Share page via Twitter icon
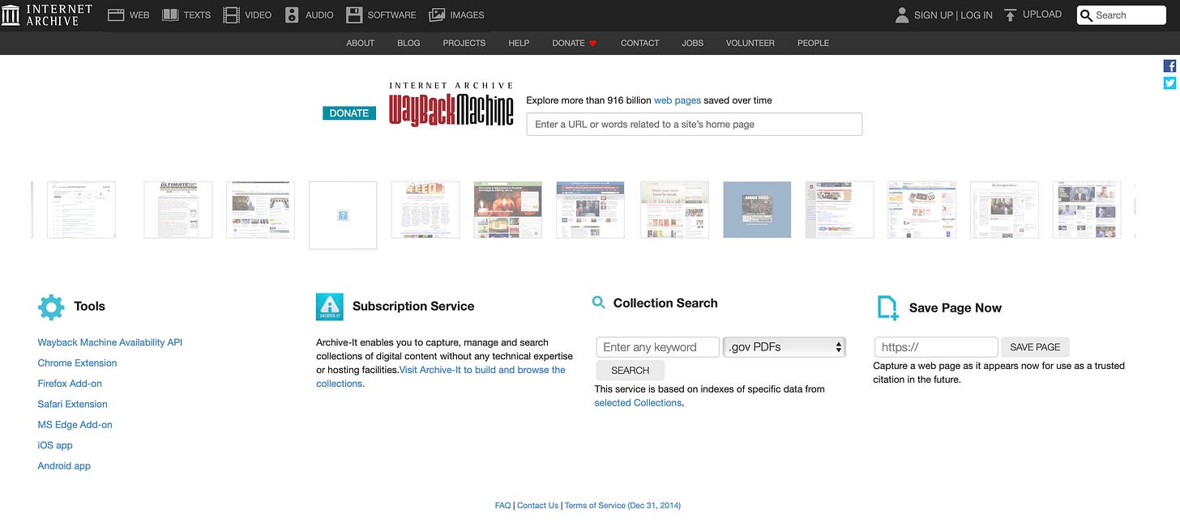Screen dimensions: 1180x522 coord(1169,83)
